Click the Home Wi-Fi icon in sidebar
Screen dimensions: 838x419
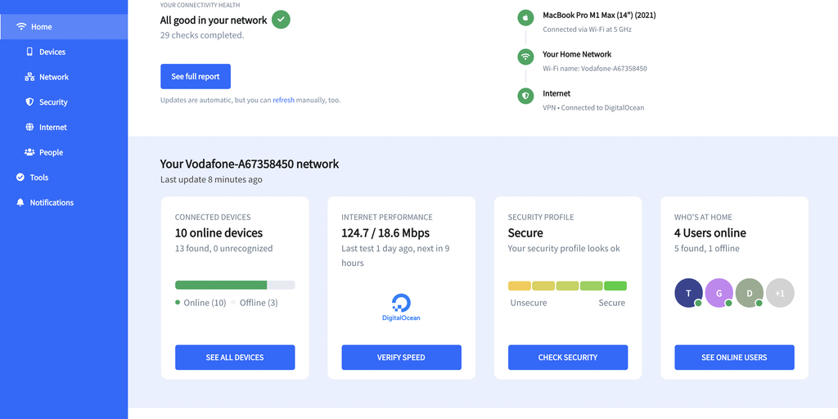click(20, 27)
